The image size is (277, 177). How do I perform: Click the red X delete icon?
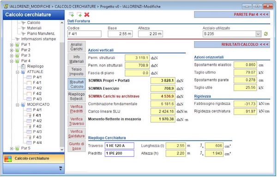point(87,15)
